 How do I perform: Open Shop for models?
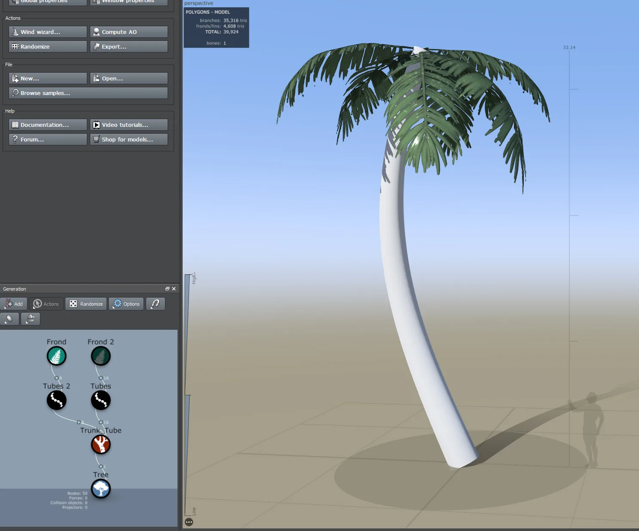point(129,139)
